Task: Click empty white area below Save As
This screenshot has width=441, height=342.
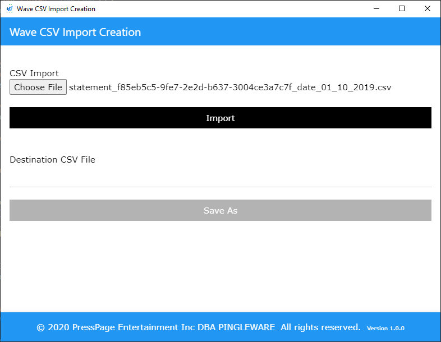Action: pos(220,266)
